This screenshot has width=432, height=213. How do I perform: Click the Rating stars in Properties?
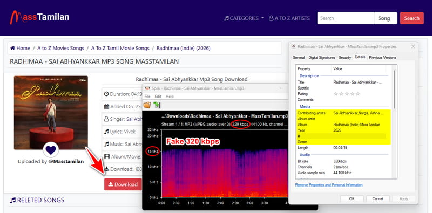click(x=347, y=94)
